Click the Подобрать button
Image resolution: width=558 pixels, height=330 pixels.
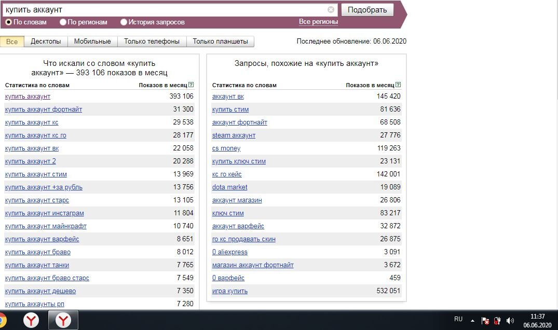pyautogui.click(x=368, y=10)
